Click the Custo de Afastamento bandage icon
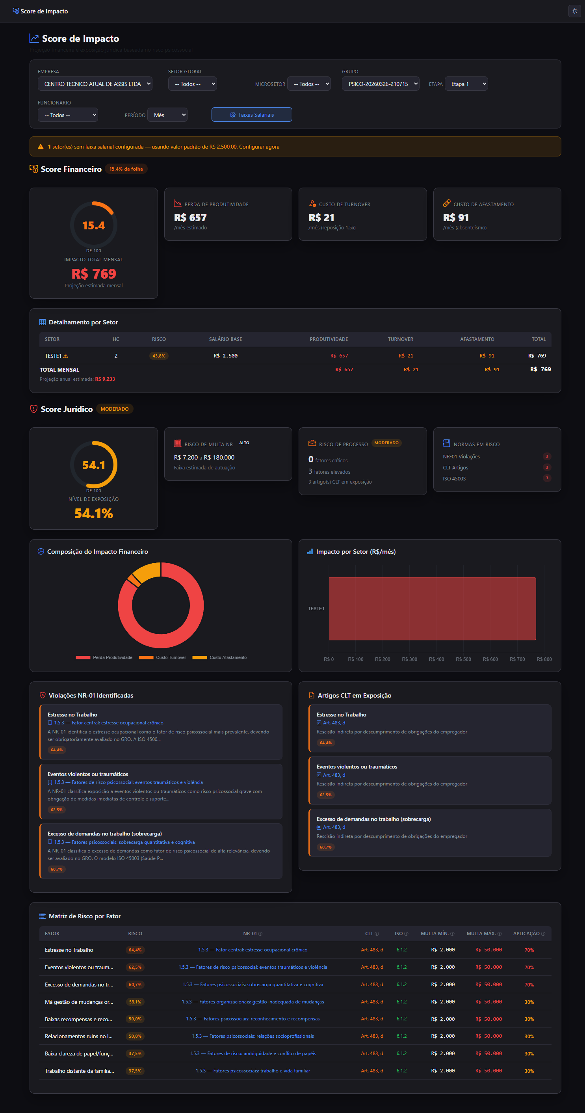 click(447, 203)
